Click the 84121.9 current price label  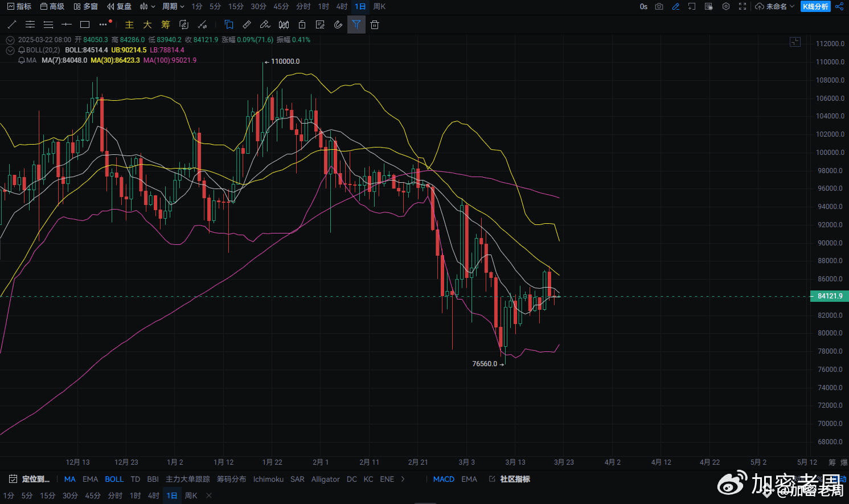(x=829, y=296)
